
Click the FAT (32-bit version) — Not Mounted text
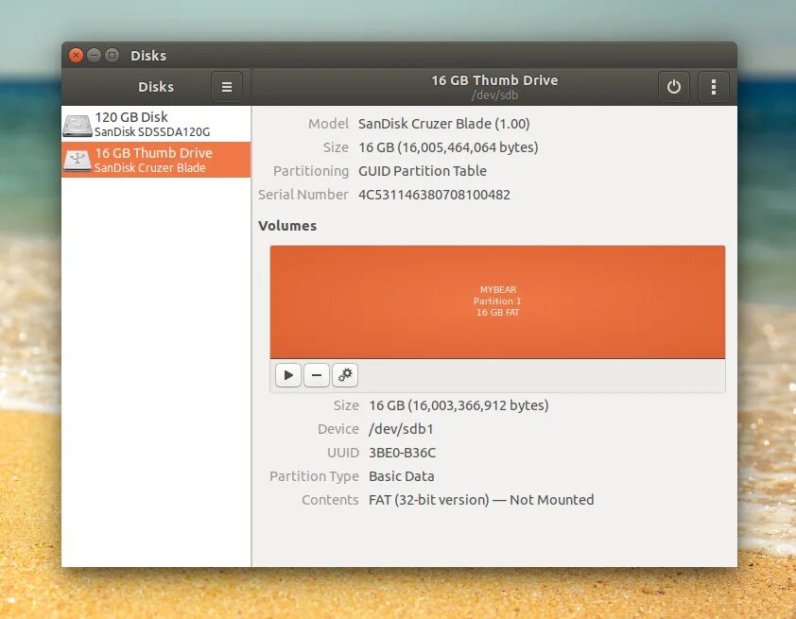(481, 500)
